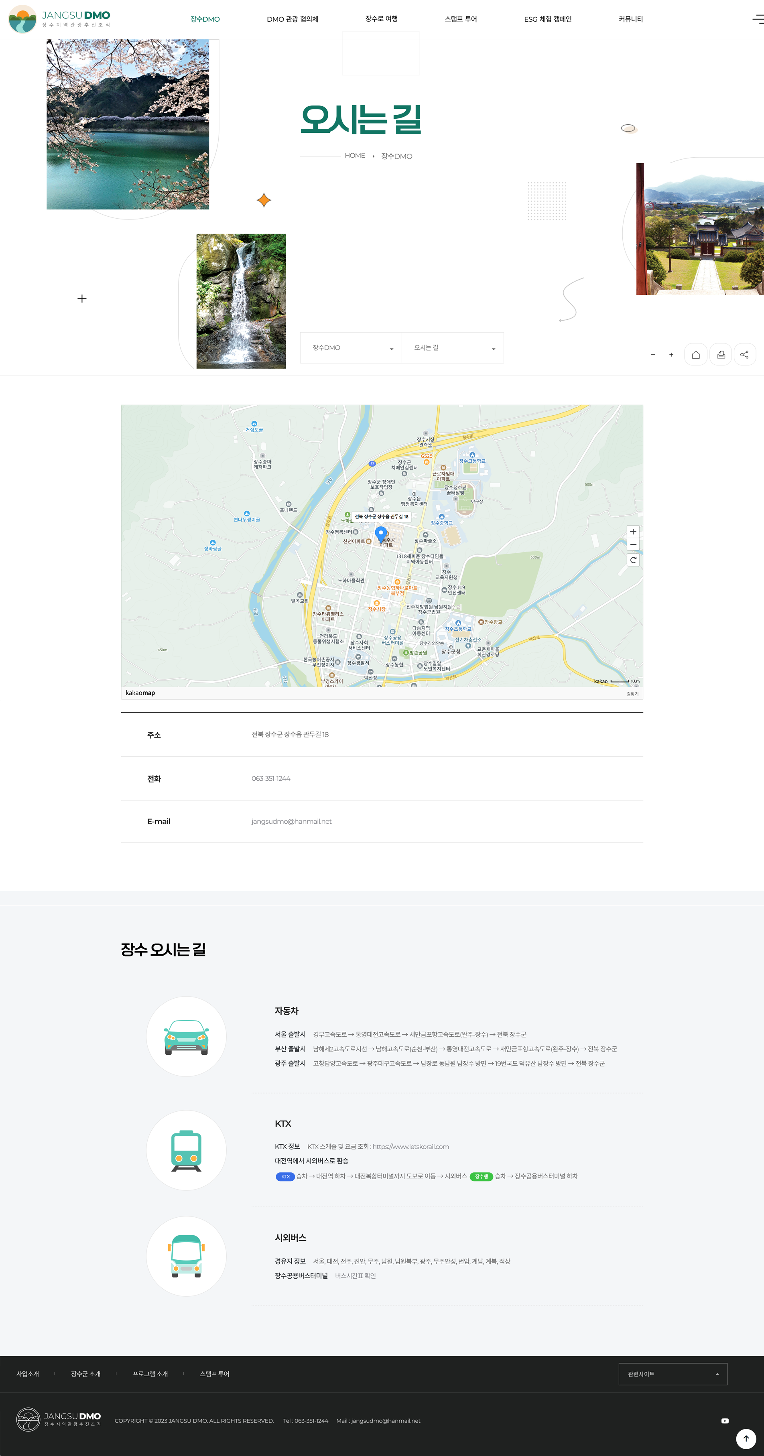The image size is (764, 1456).
Task: Click the 시외버스 section heading
Action: (291, 1238)
